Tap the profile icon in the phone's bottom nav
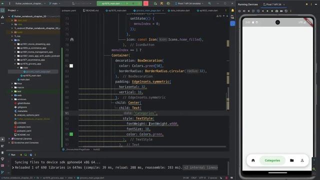 302,160
